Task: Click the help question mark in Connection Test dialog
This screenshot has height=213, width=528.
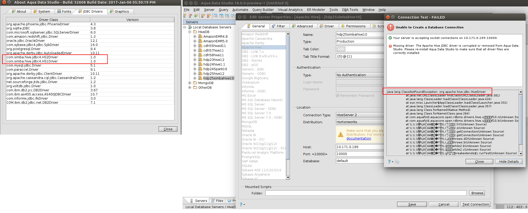Action: pyautogui.click(x=389, y=162)
